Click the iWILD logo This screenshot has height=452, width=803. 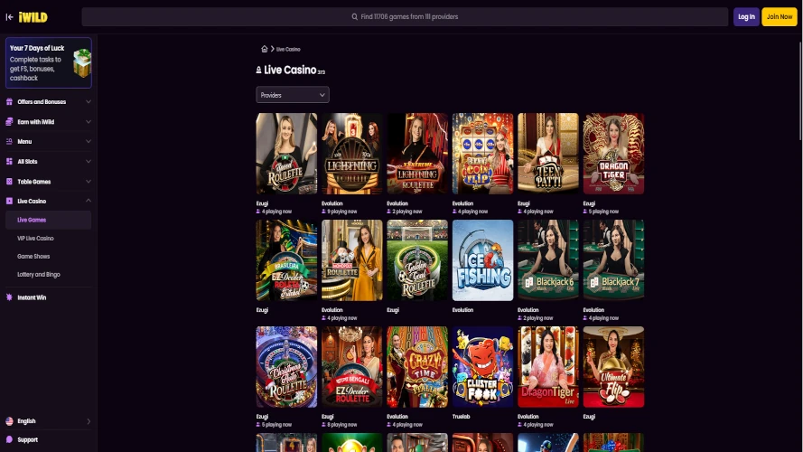[x=33, y=17]
